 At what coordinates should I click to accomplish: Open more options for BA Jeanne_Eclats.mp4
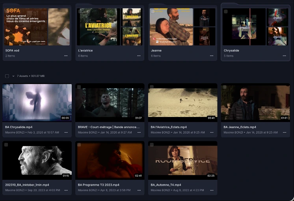(285, 132)
